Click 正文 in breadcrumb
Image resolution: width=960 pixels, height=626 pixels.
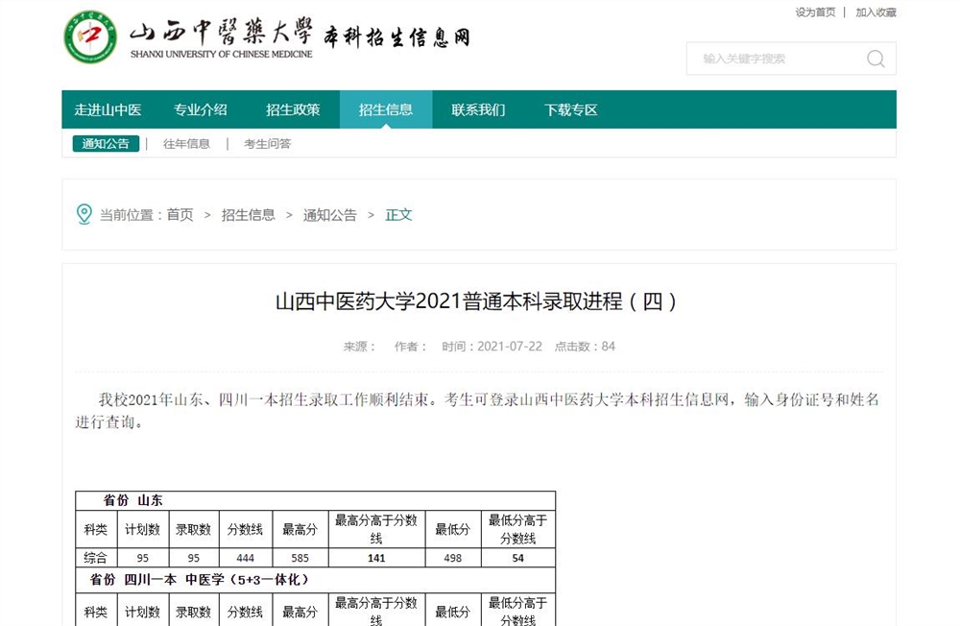pyautogui.click(x=398, y=215)
